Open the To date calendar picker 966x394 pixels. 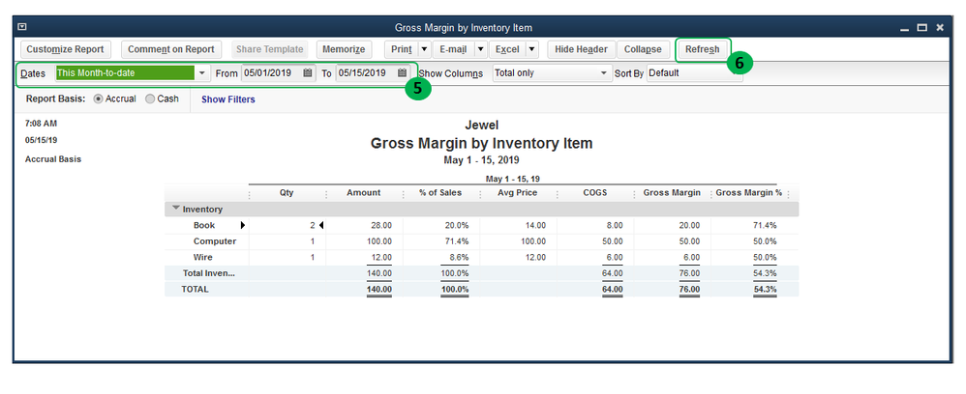coord(402,73)
